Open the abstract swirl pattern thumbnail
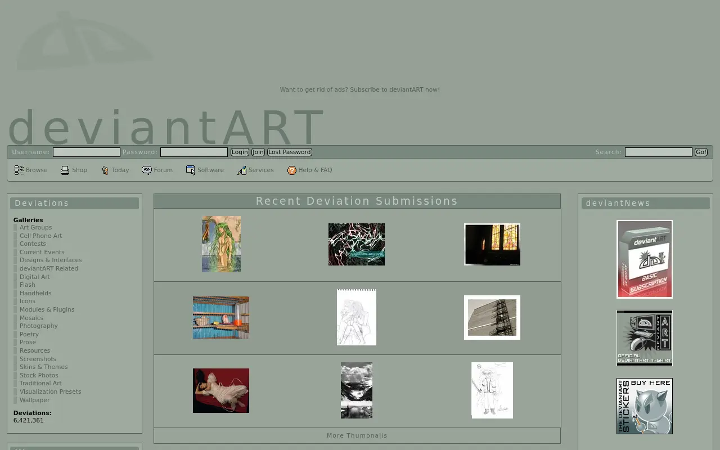 coord(357,244)
